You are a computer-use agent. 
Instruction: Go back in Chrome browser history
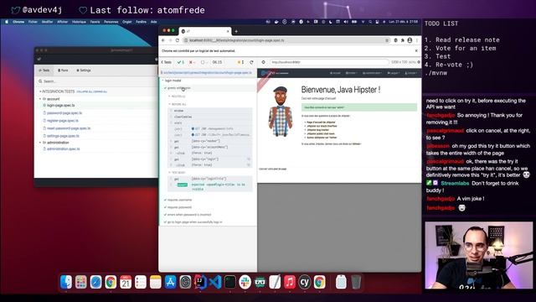point(163,40)
